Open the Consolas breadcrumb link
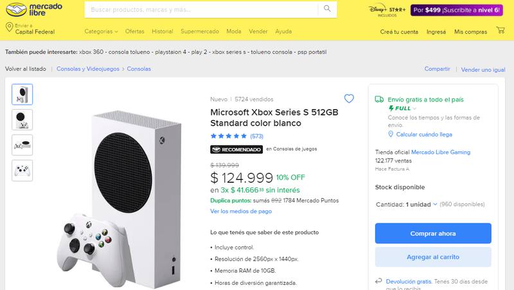 click(139, 69)
